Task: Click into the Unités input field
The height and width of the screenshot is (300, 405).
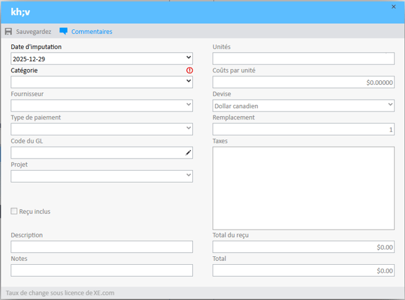Action: (x=303, y=59)
